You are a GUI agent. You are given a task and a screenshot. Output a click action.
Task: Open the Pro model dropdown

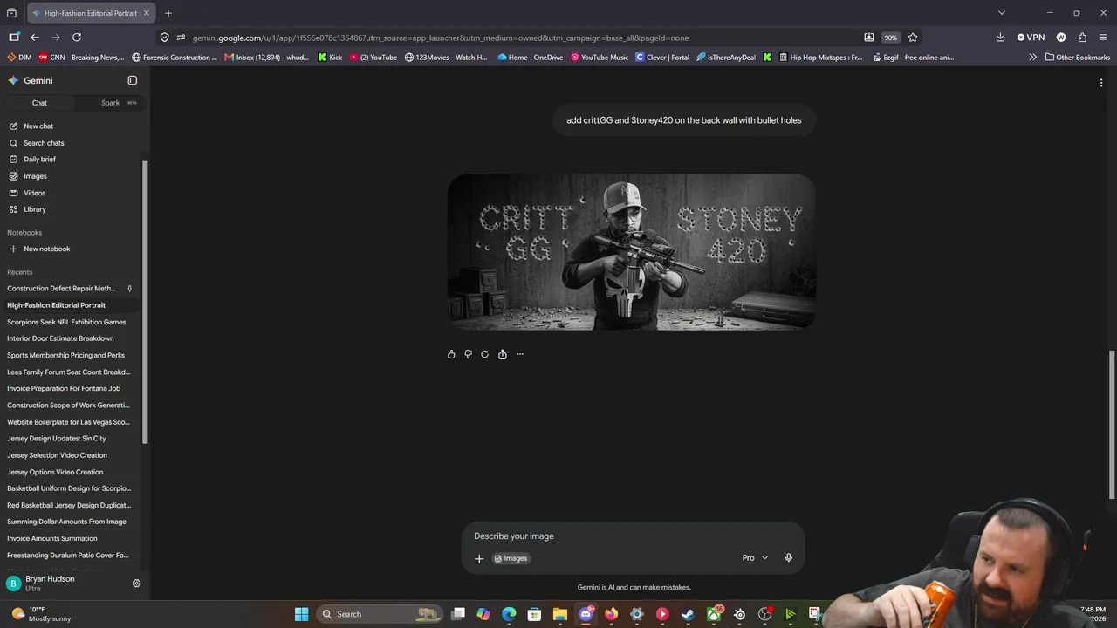755,558
